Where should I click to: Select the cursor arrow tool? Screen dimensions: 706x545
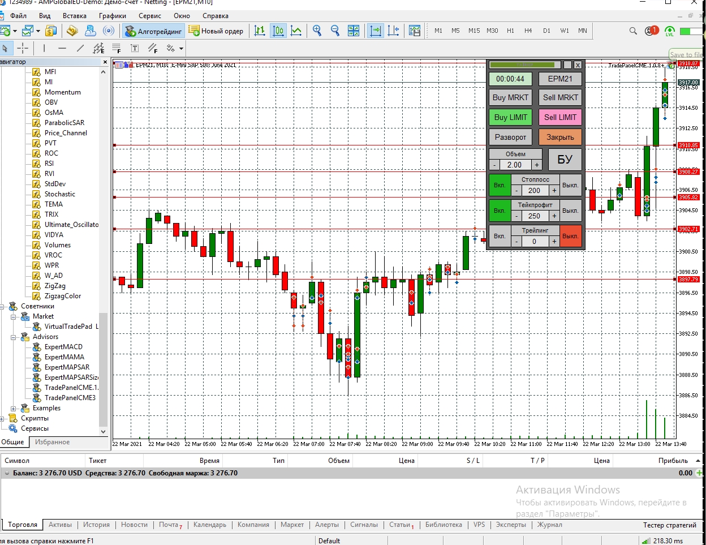[x=5, y=48]
